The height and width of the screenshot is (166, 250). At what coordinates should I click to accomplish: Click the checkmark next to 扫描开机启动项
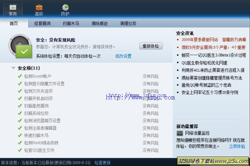click(x=20, y=98)
